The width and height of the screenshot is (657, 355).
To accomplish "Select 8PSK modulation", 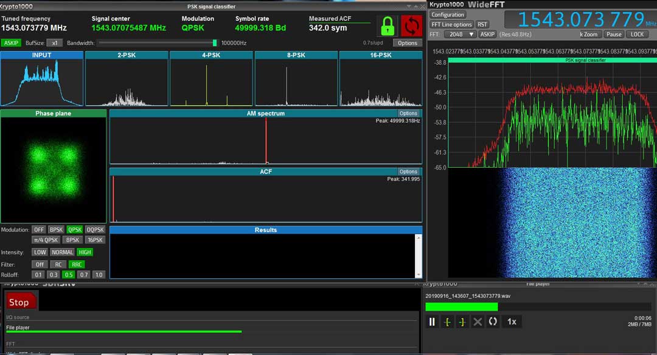I will pos(72,240).
